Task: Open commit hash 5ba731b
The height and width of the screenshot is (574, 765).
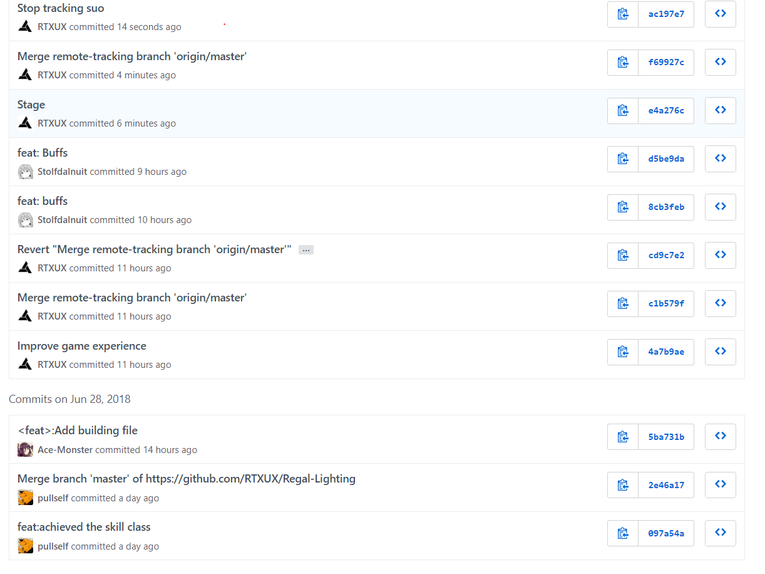Action: [x=666, y=437]
